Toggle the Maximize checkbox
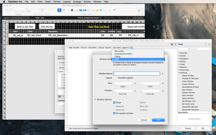216x135 pixels. 114,110
